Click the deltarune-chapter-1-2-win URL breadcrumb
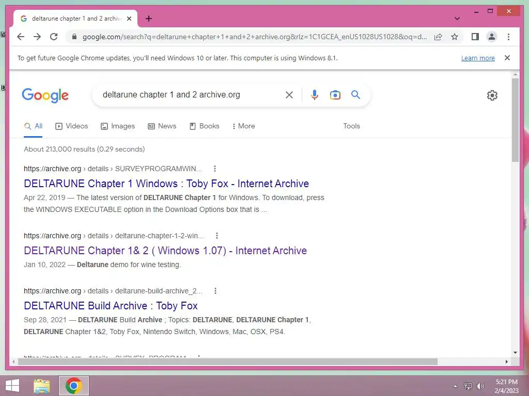Image resolution: width=529 pixels, height=396 pixels. (x=114, y=236)
